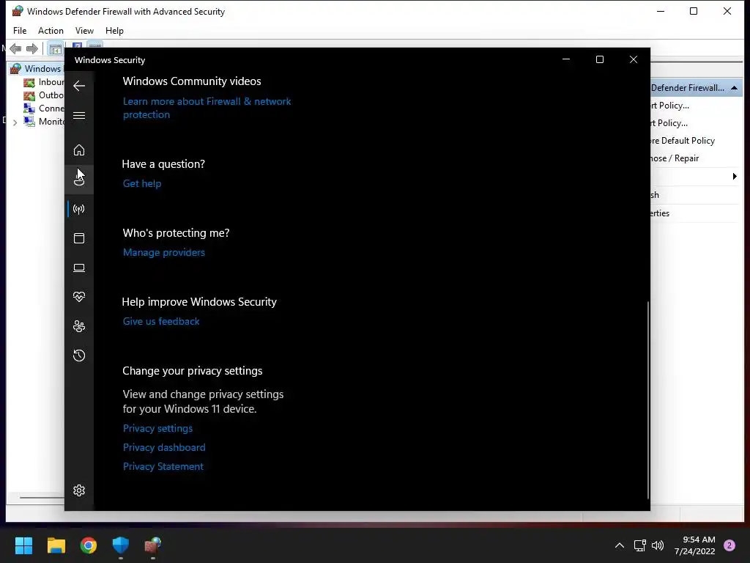Show hidden tray icons chevron
The image size is (750, 563).
tap(620, 545)
